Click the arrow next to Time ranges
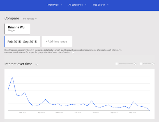Screen dimensions: 159x122 coord(36,19)
